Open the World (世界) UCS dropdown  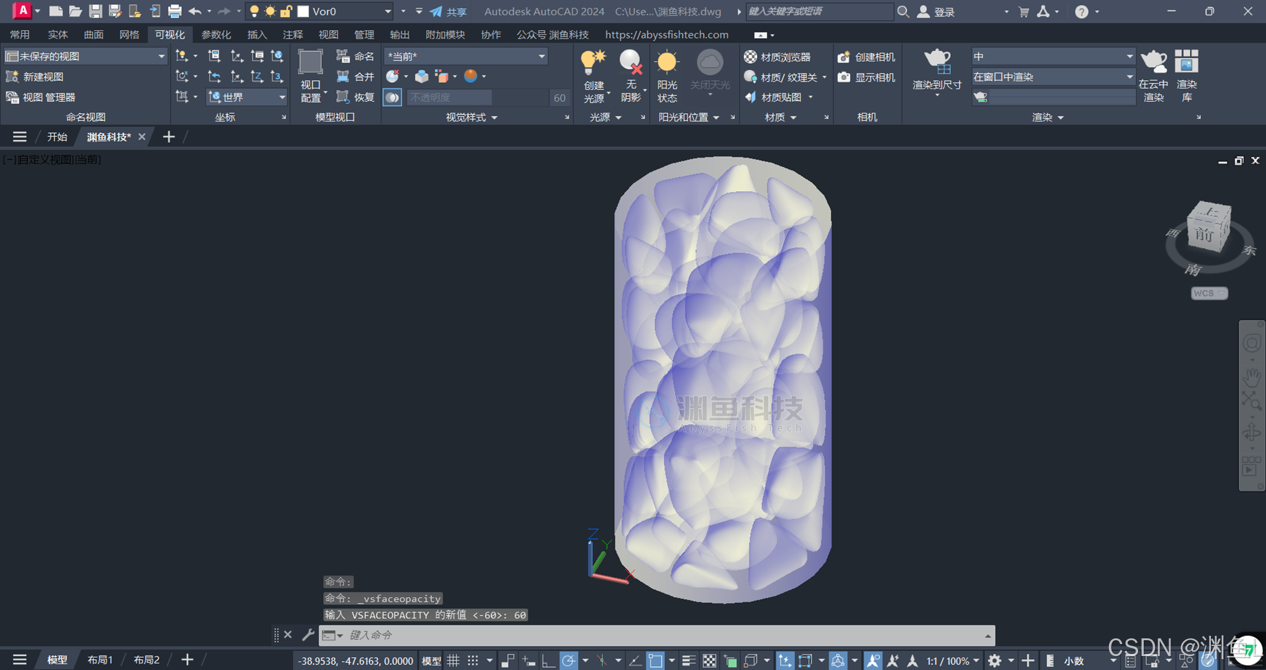click(x=248, y=97)
